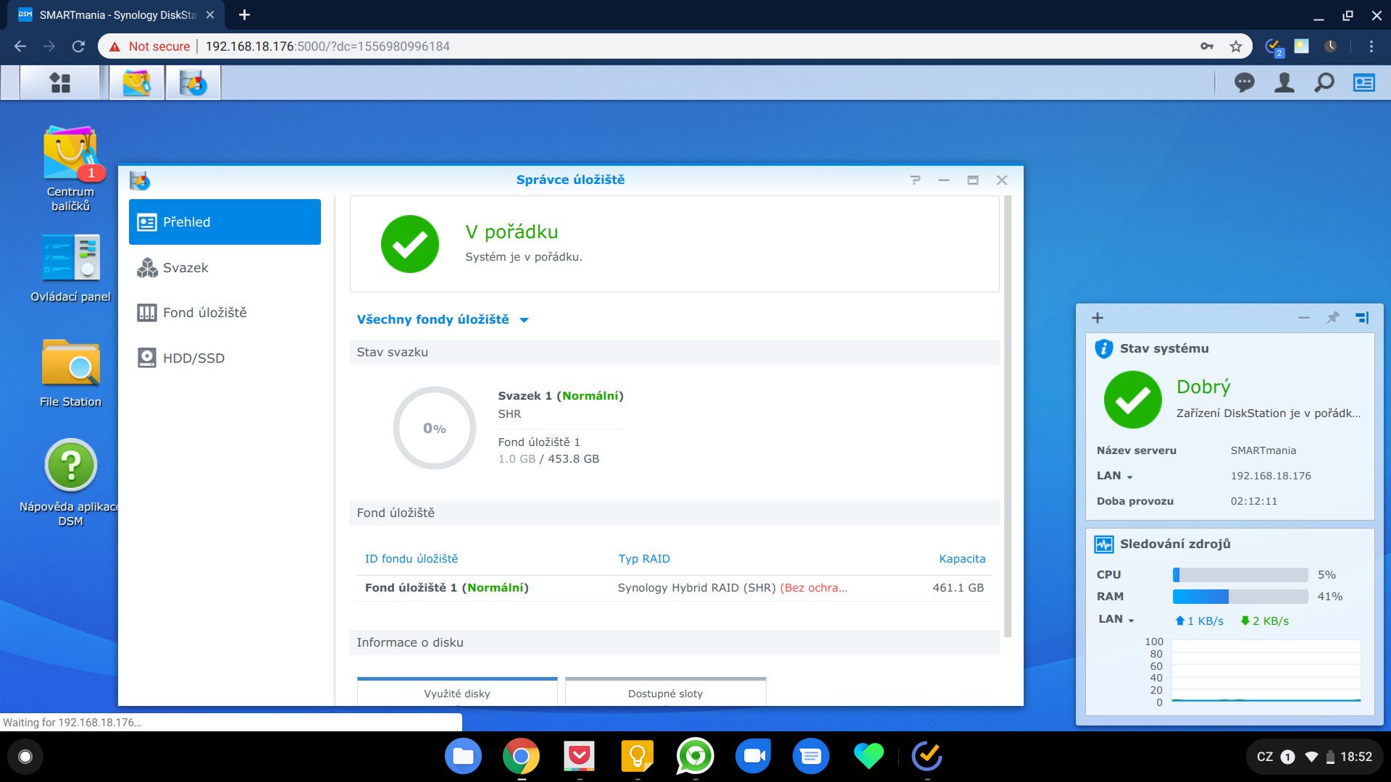Expand LAN dropdown in Stav systému
1391x782 pixels.
coord(1114,476)
